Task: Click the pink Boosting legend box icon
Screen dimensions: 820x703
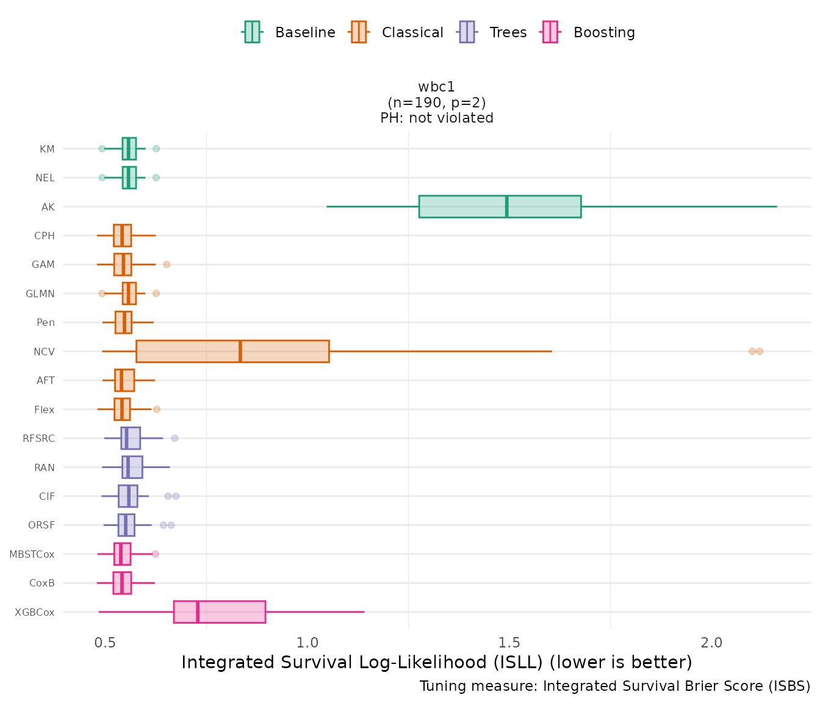Action: pyautogui.click(x=550, y=32)
